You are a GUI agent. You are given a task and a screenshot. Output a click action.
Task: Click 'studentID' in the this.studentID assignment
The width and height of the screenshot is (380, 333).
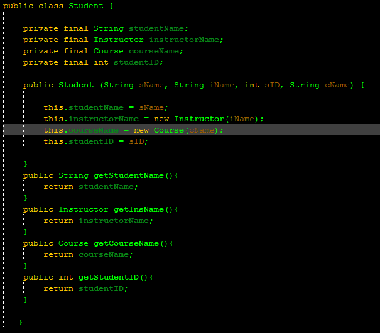tap(91, 141)
